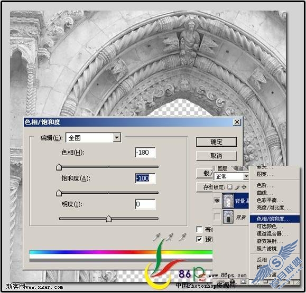This screenshot has width=306, height=293.
Task: Hide the 背景 副本 layer eye
Action: [217, 201]
